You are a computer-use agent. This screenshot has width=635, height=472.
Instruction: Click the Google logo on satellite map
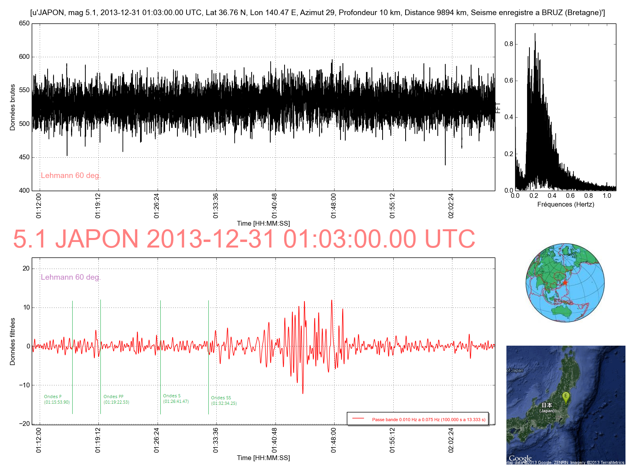point(520,458)
